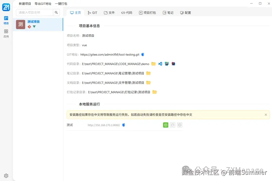Restart the 测试 service
This screenshot has width=272, height=181.
[x=173, y=125]
